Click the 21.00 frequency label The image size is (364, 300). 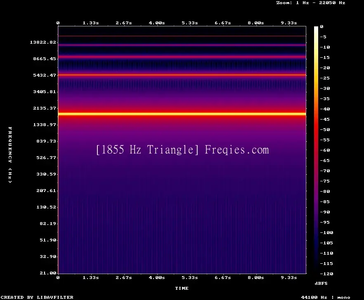coord(48,273)
